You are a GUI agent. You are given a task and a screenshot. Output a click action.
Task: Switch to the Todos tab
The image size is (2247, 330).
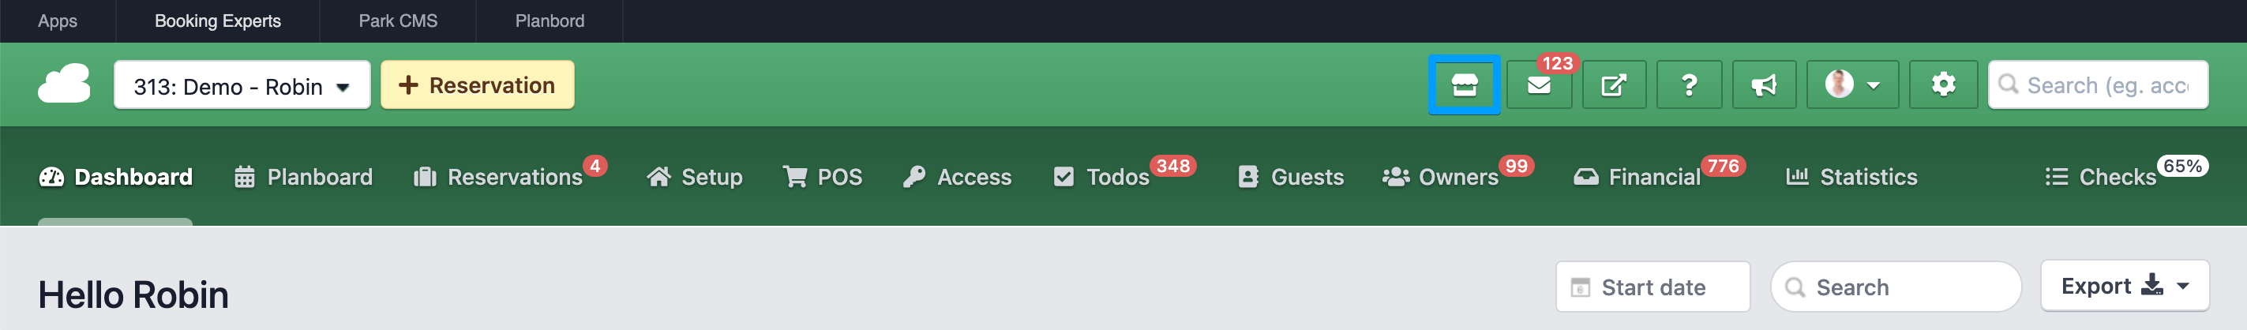(1101, 177)
